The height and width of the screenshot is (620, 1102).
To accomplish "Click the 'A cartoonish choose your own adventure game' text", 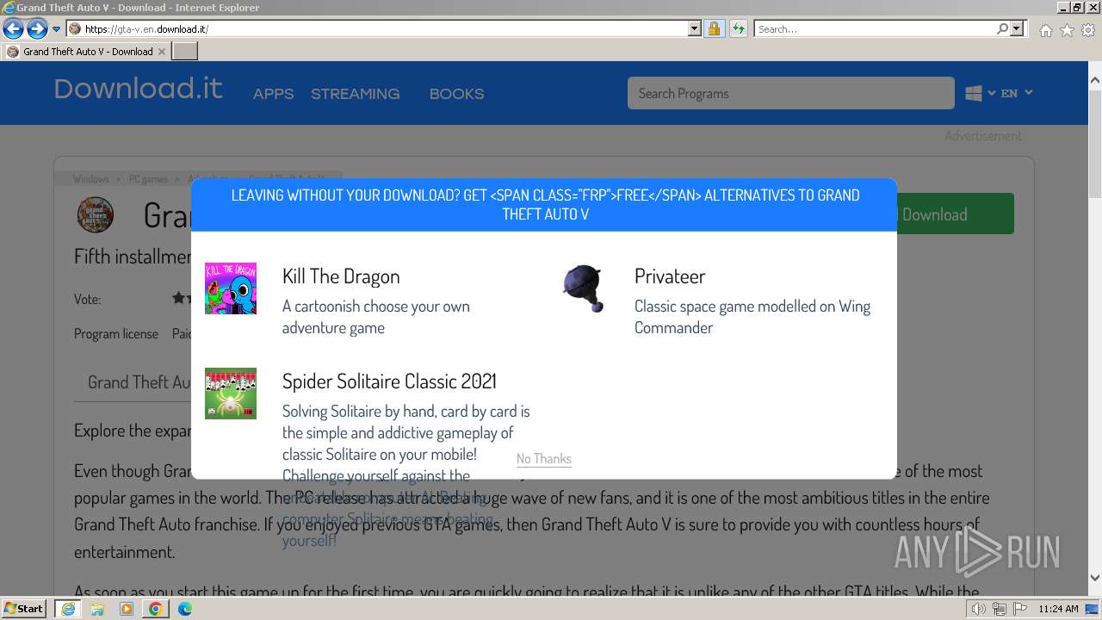I will (x=376, y=317).
